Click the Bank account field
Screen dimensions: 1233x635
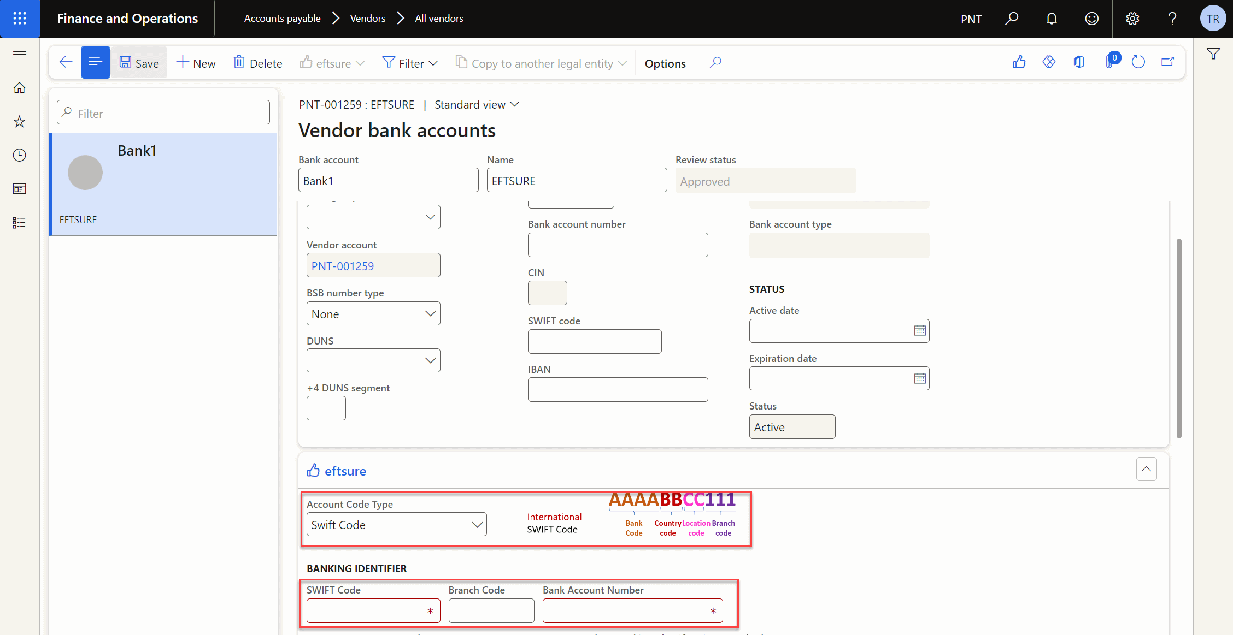tap(388, 180)
